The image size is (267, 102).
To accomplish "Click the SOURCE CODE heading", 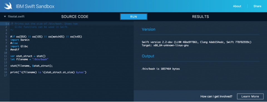I will tap(75, 17).
